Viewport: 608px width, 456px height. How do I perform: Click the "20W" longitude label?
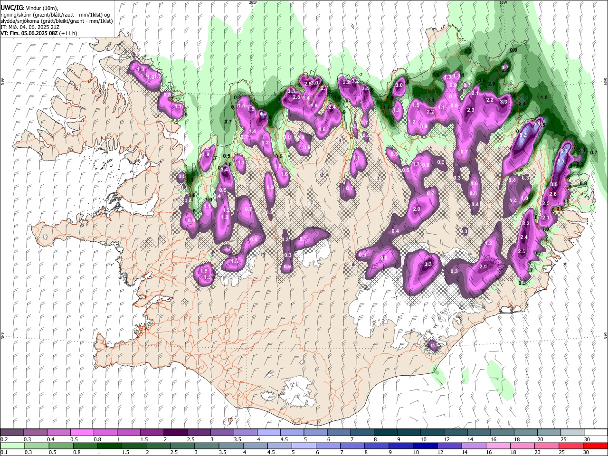point(253,2)
